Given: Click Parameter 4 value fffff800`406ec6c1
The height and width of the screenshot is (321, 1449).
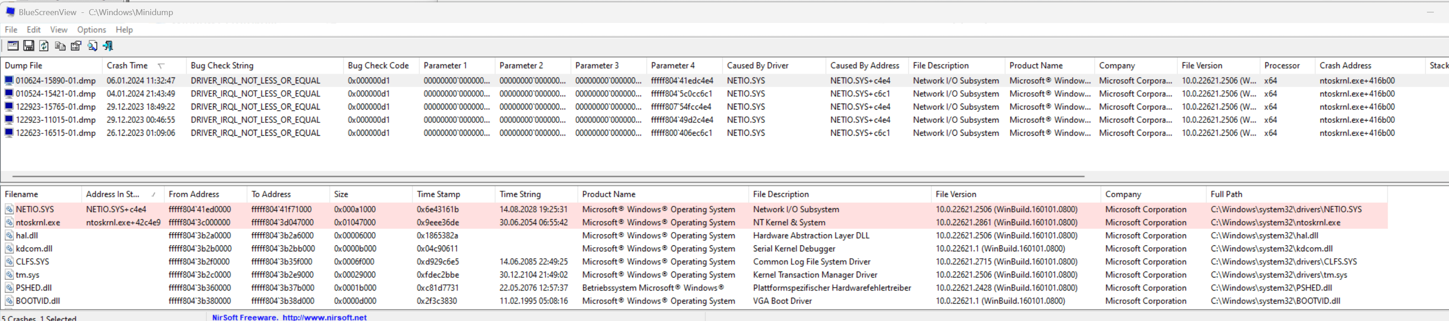Looking at the screenshot, I should pyautogui.click(x=681, y=133).
